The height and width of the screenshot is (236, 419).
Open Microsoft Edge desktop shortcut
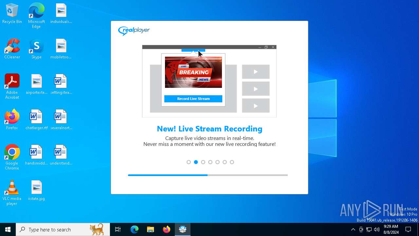point(36,16)
